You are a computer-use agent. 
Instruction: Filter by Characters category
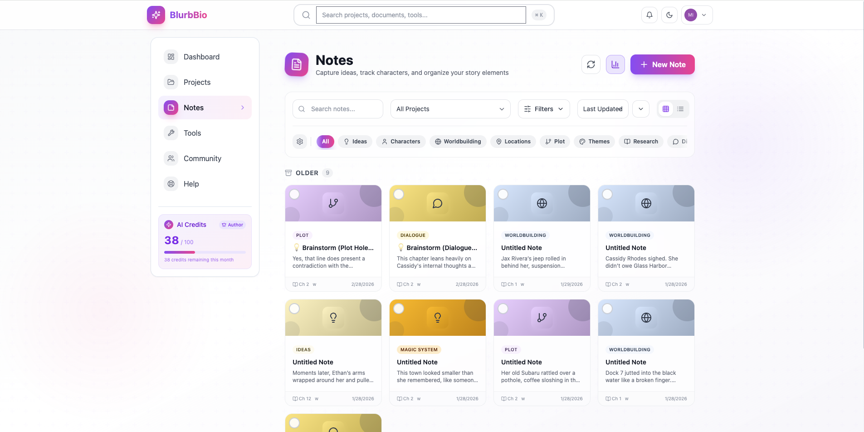(401, 142)
